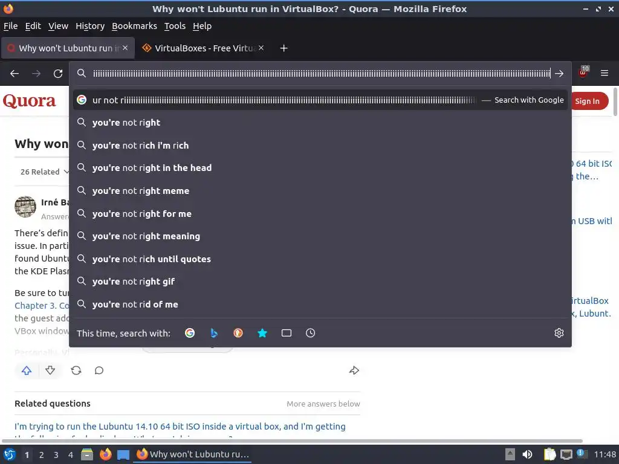Viewport: 619px width, 464px height.
Task: Click the 11:48 clock in the taskbar
Action: pyautogui.click(x=604, y=454)
